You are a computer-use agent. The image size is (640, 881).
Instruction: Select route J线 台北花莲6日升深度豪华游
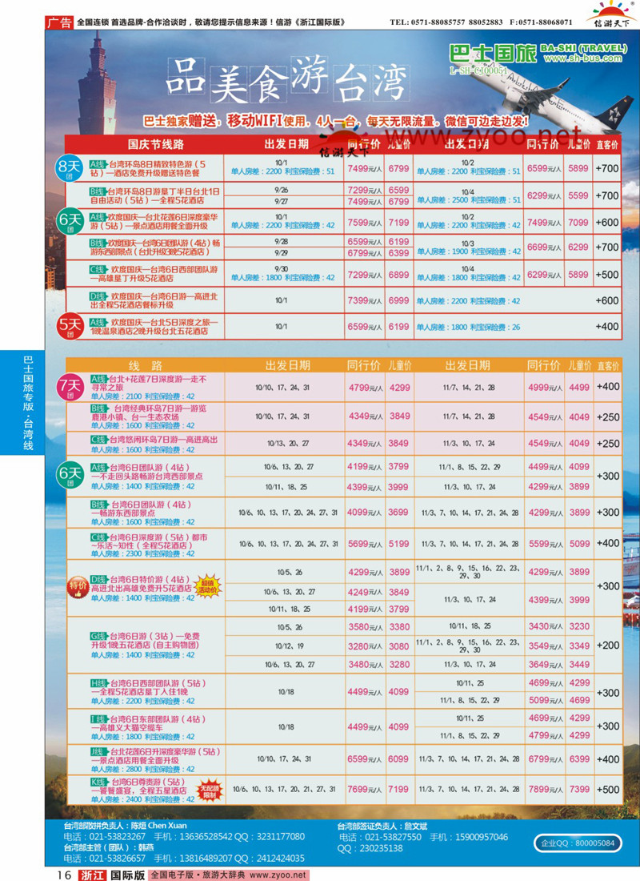155,756
